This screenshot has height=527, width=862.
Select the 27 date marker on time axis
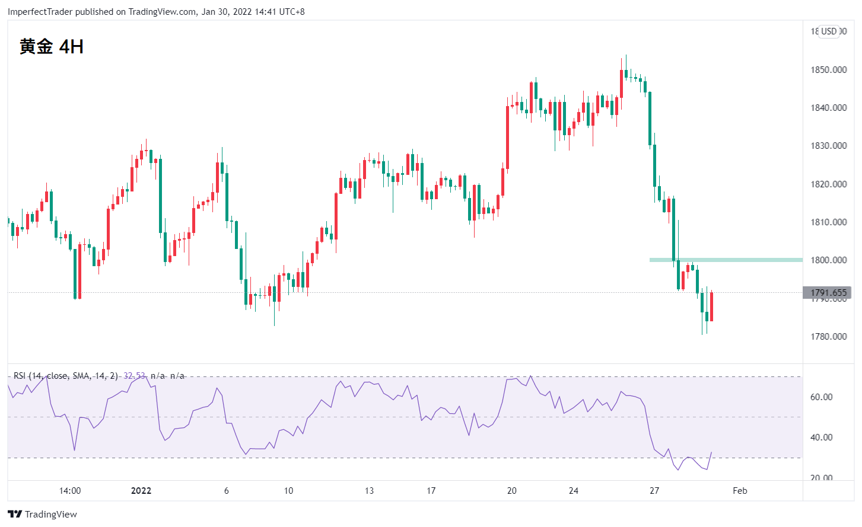(654, 490)
